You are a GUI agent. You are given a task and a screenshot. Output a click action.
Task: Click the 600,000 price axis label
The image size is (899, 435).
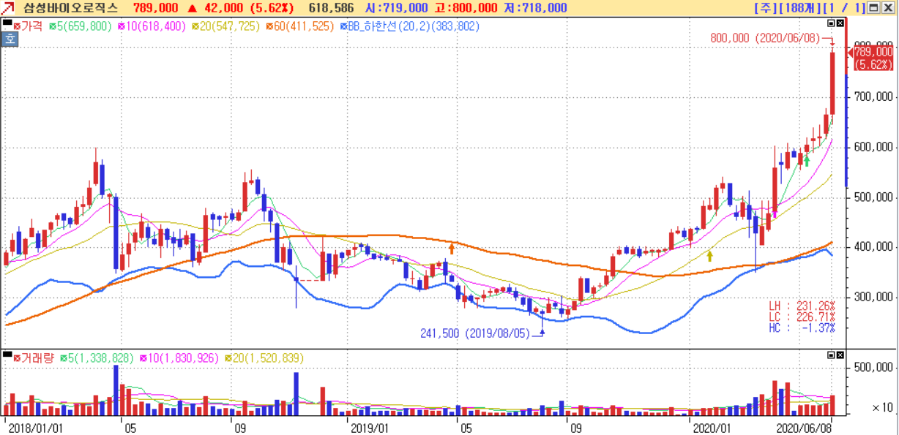pos(873,147)
